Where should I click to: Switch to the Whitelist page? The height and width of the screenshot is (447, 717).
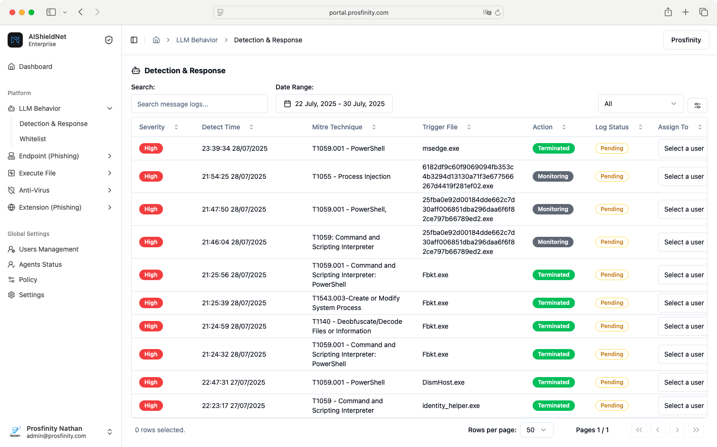tap(33, 139)
